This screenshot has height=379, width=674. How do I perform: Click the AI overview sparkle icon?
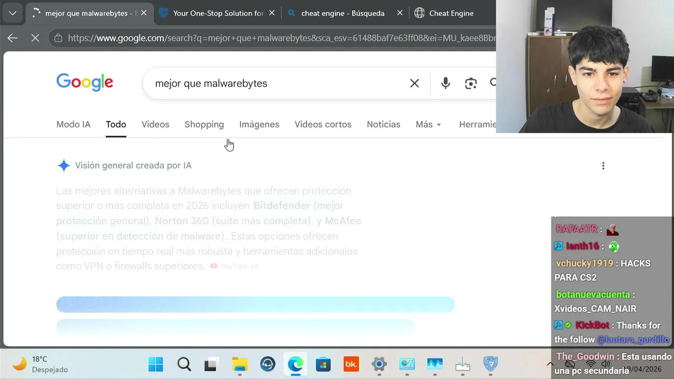point(64,165)
